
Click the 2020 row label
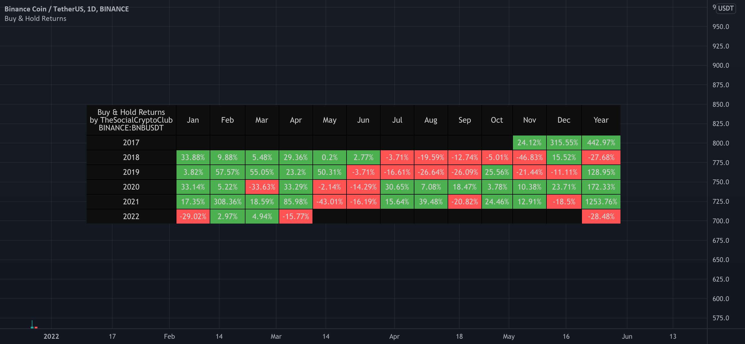131,187
